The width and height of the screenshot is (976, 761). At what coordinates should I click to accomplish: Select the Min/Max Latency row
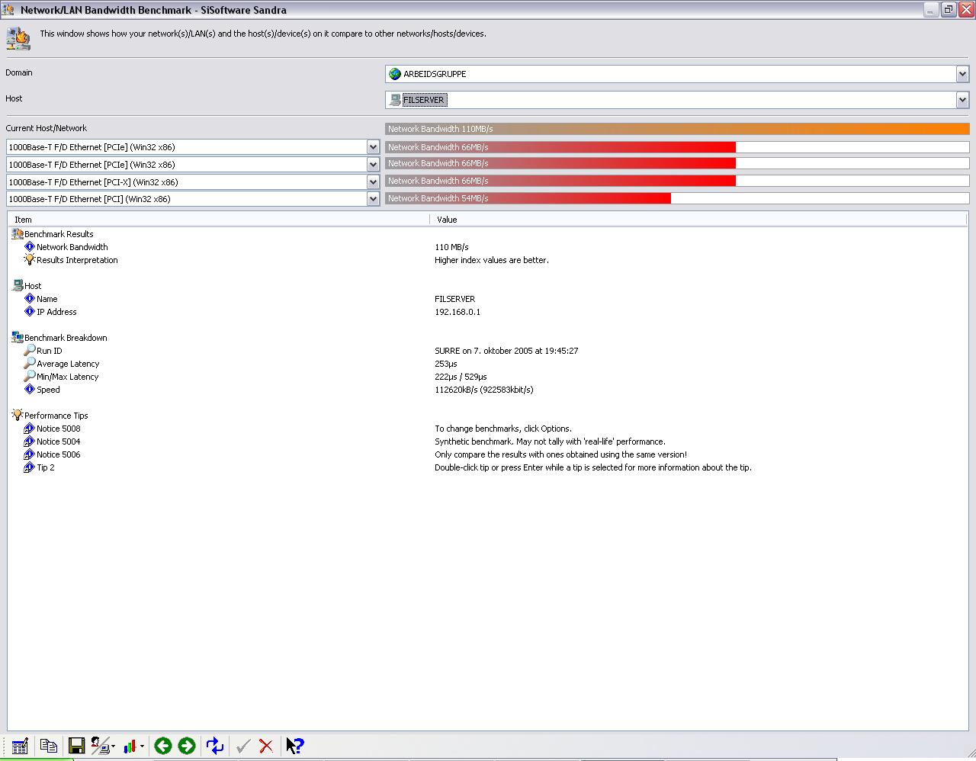click(488, 377)
